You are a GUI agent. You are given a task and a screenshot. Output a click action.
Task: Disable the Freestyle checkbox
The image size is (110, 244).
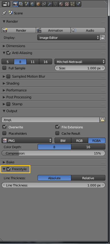point(8,169)
